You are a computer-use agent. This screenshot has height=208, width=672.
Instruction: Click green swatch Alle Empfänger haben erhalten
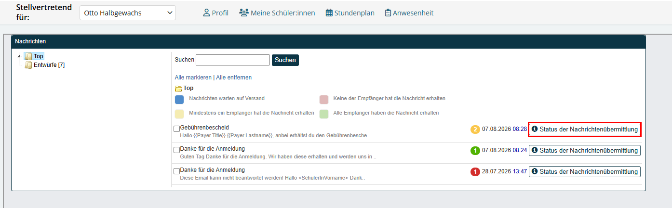point(324,114)
